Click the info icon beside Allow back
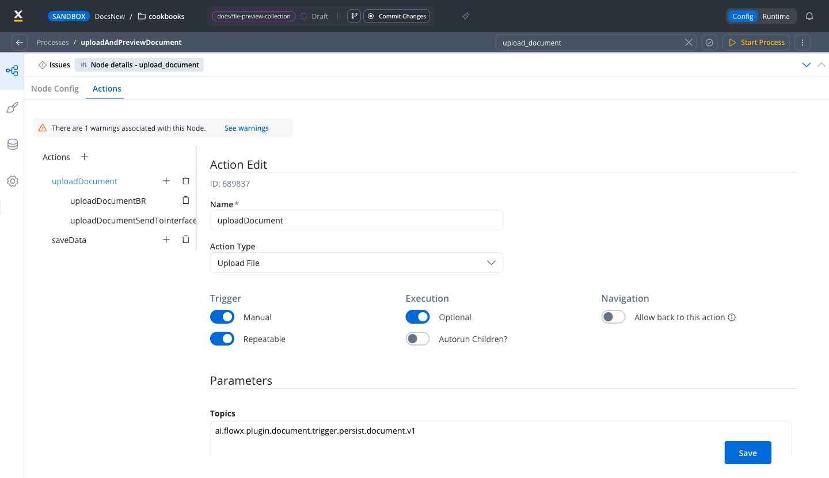829x478 pixels. pos(732,317)
